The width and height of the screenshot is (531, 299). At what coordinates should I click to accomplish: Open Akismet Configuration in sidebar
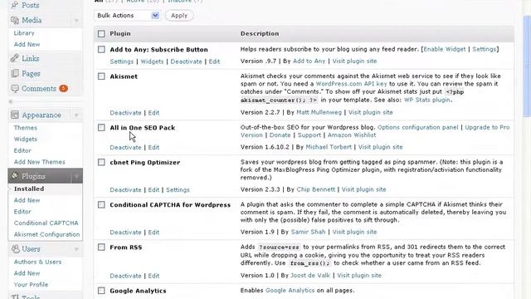46,234
